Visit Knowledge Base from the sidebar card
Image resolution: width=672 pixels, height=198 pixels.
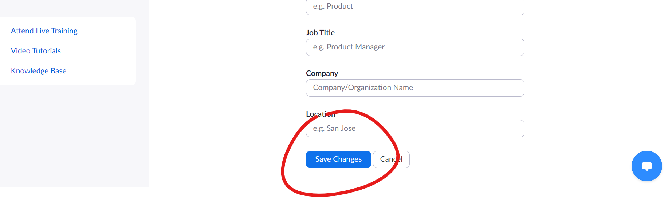39,71
